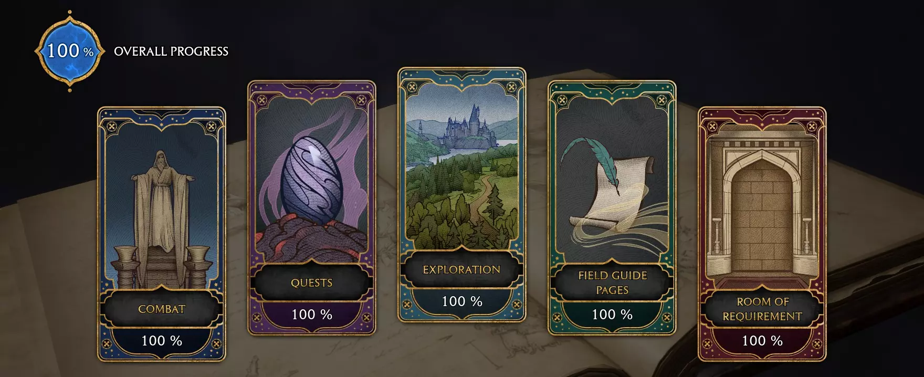
Task: Click the Combat card's 100 % progress value
Action: point(162,341)
